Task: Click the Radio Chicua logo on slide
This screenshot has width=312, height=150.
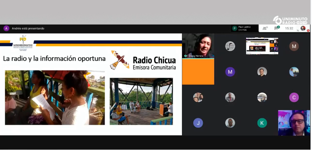Action: click(x=143, y=60)
